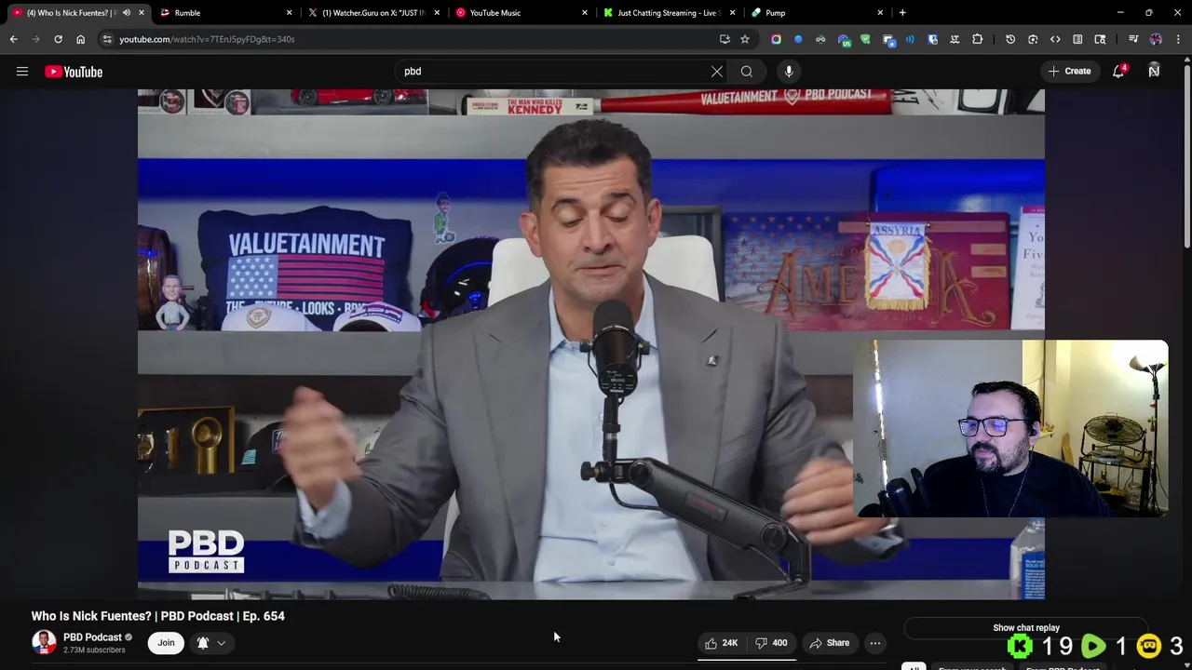1192x670 pixels.
Task: Go to YouTube home via logo
Action: pyautogui.click(x=74, y=72)
